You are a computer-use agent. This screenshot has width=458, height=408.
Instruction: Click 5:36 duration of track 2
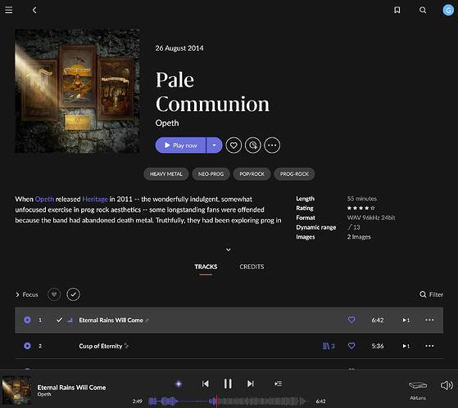pos(378,346)
